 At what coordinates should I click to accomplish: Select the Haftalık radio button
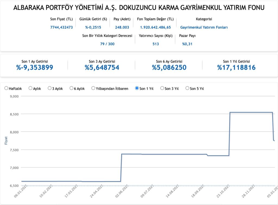click(x=6, y=88)
